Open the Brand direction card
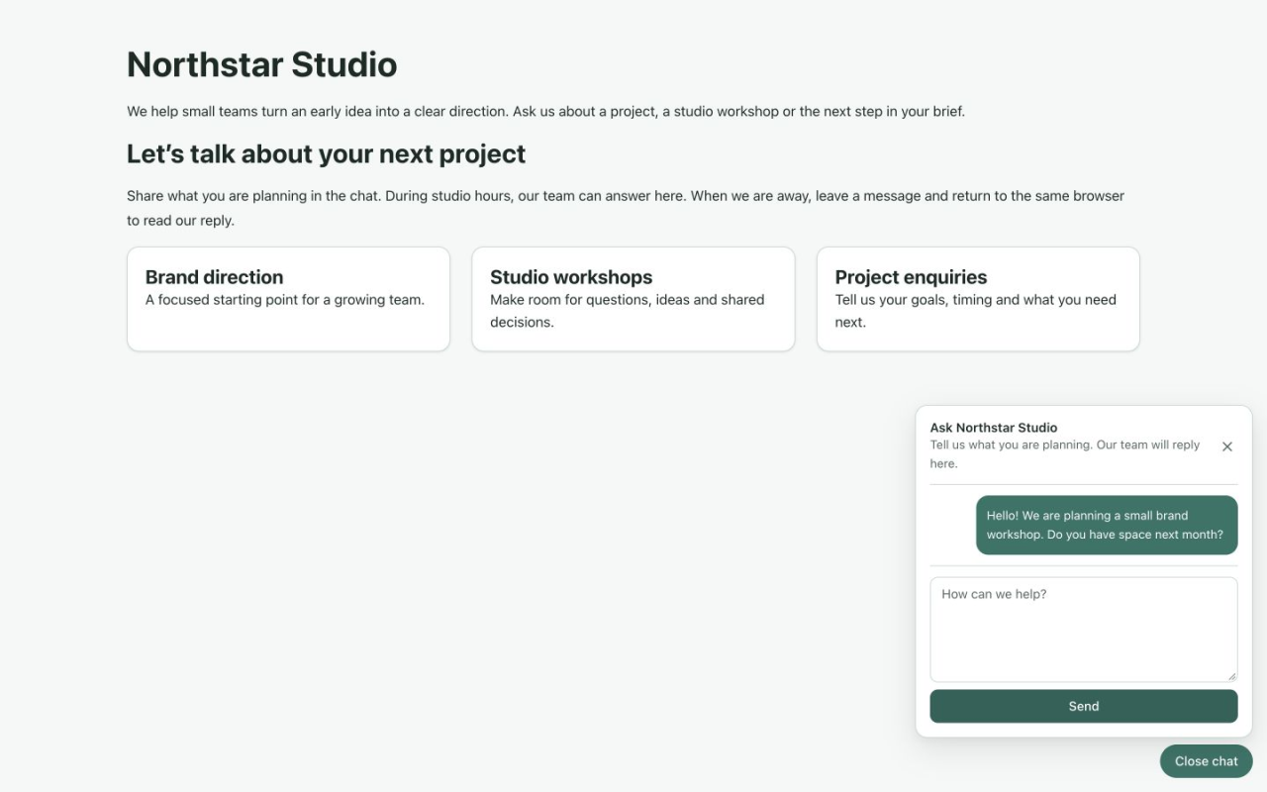This screenshot has height=792, width=1267. (288, 299)
